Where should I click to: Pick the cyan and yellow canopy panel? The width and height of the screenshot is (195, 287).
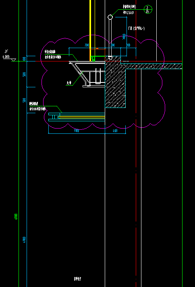coord(77,117)
